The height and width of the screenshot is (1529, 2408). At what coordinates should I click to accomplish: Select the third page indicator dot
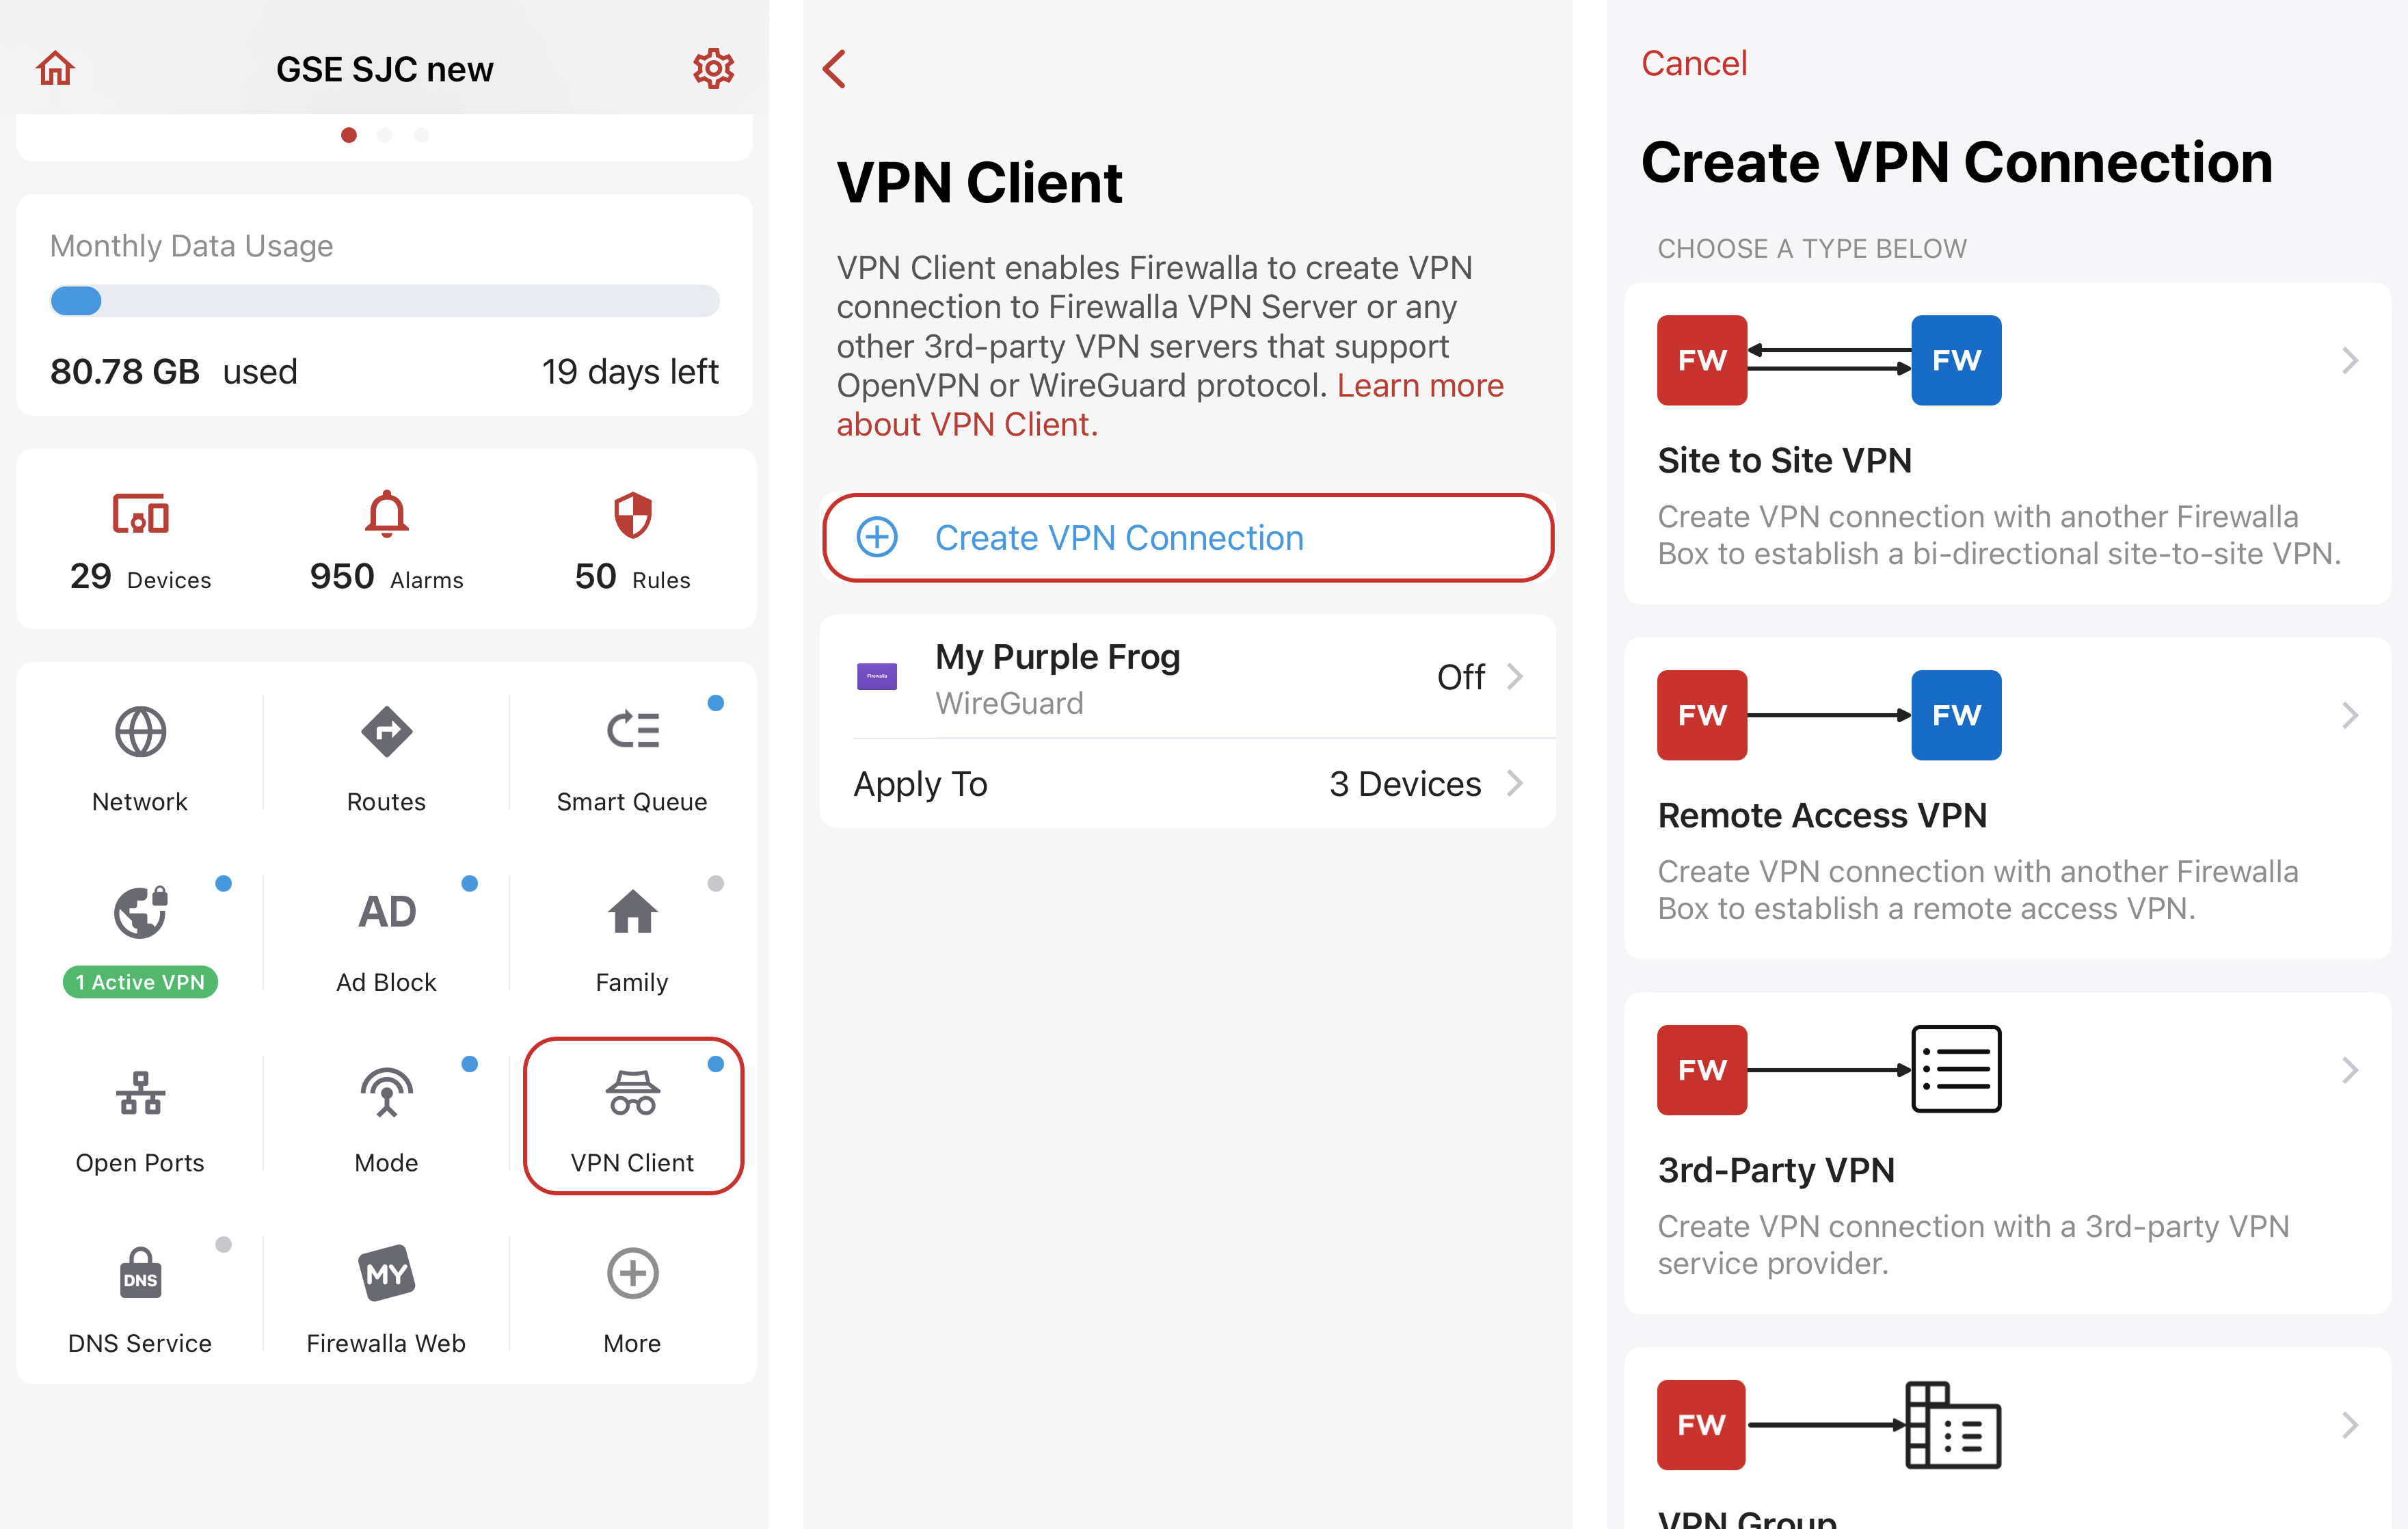pos(421,135)
